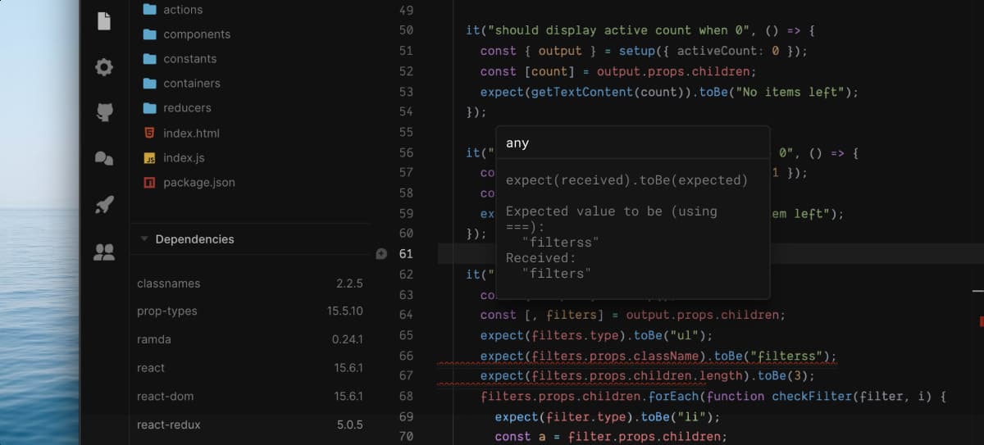Collapse the Dependencies section arrow
The height and width of the screenshot is (445, 984).
tap(144, 239)
